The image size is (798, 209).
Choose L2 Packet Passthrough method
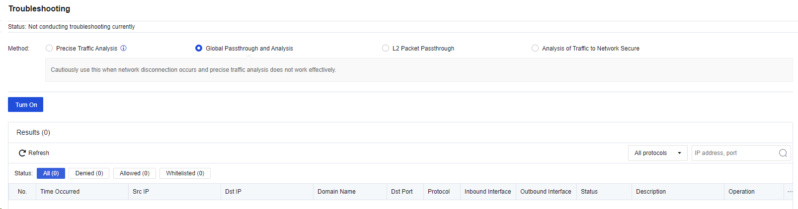(x=386, y=48)
